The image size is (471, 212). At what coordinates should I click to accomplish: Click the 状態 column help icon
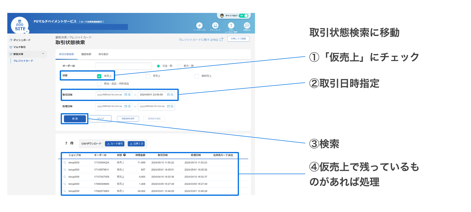pyautogui.click(x=124, y=155)
